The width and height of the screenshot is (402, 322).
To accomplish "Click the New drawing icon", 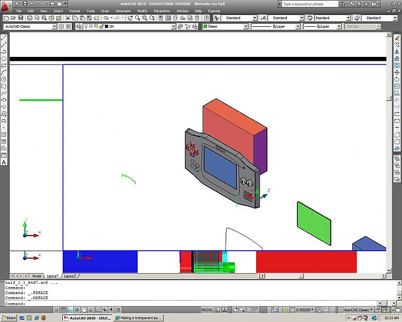I will pos(6,18).
